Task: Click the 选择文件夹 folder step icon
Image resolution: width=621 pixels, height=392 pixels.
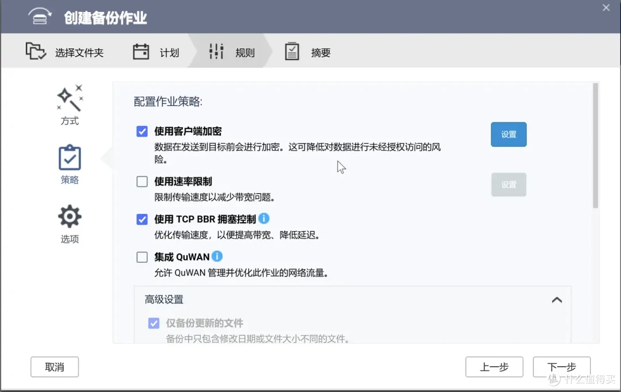Action: pos(36,52)
